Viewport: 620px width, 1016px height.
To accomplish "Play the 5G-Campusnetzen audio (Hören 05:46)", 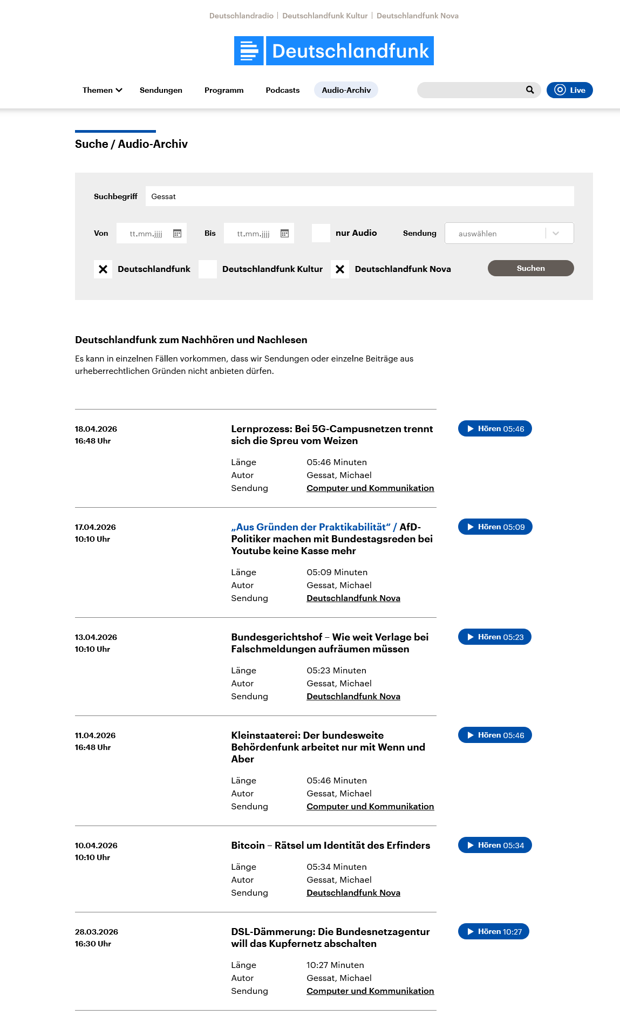I will coord(495,429).
